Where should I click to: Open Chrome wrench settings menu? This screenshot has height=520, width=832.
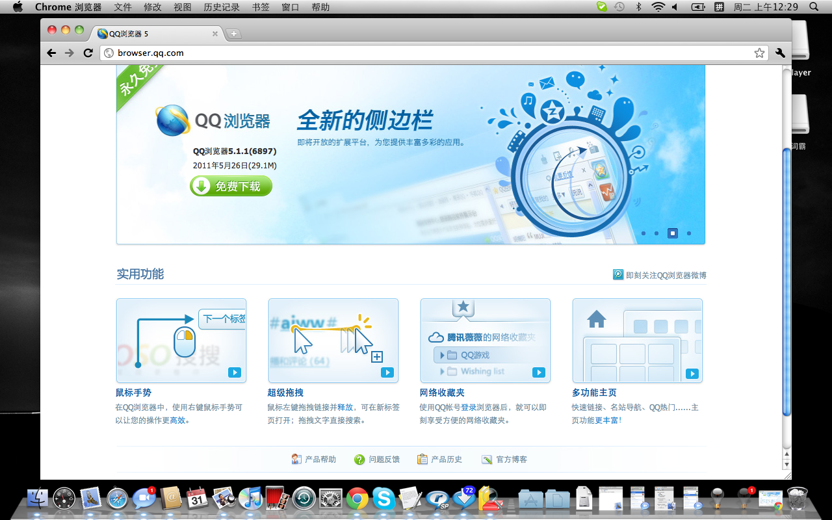point(780,53)
